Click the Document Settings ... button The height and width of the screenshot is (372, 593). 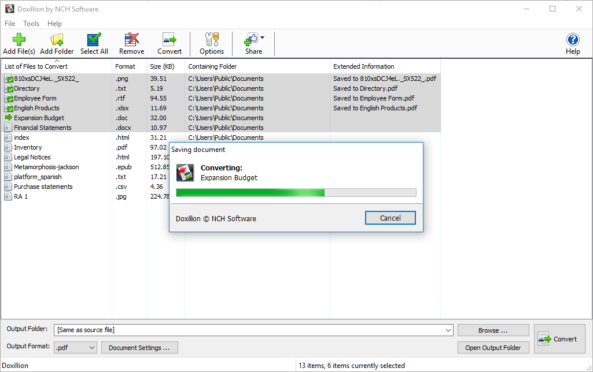(139, 348)
